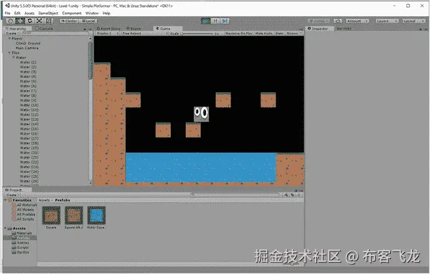Screen dimensions: 430x274
Task: Click the Scenes folder icon
Action: click(14, 243)
